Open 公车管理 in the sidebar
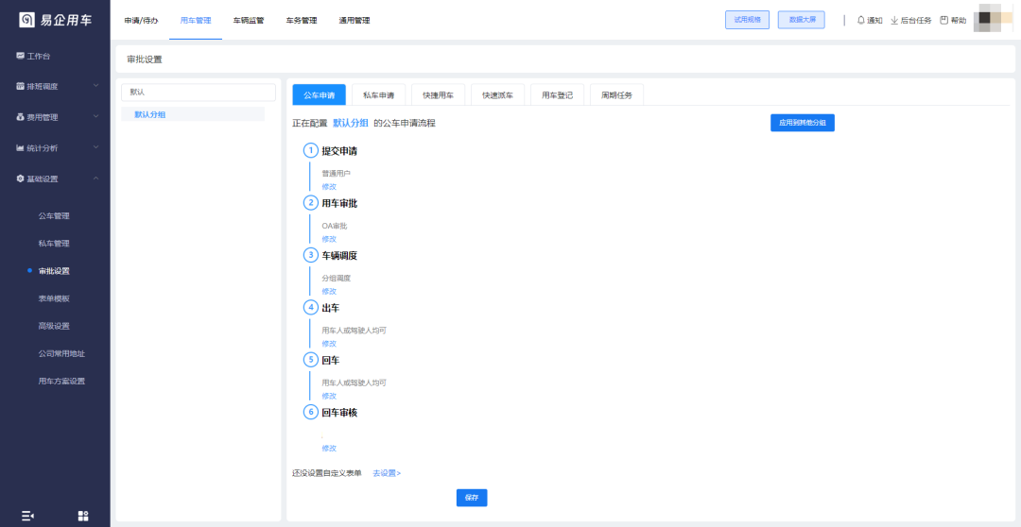 pos(54,216)
